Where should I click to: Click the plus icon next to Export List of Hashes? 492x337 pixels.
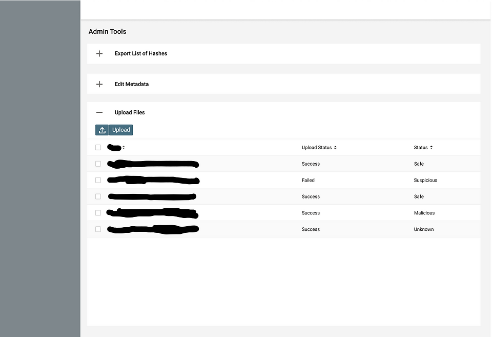[99, 53]
